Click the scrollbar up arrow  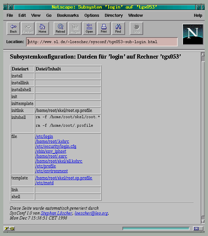pyautogui.click(x=203, y=55)
